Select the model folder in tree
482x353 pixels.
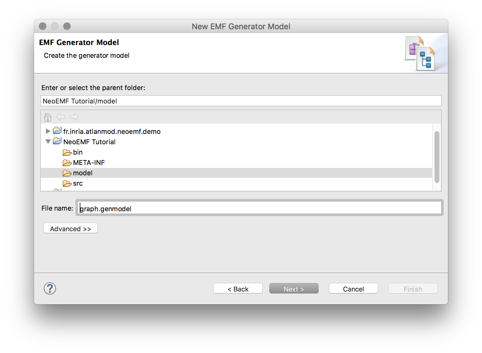click(x=82, y=173)
